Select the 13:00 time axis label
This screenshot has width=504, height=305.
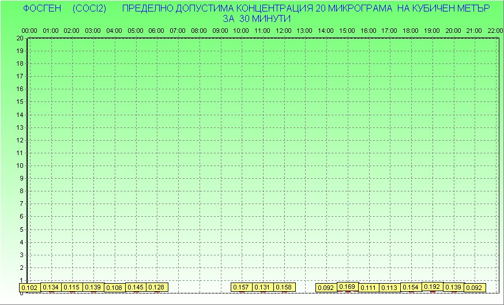(x=304, y=31)
